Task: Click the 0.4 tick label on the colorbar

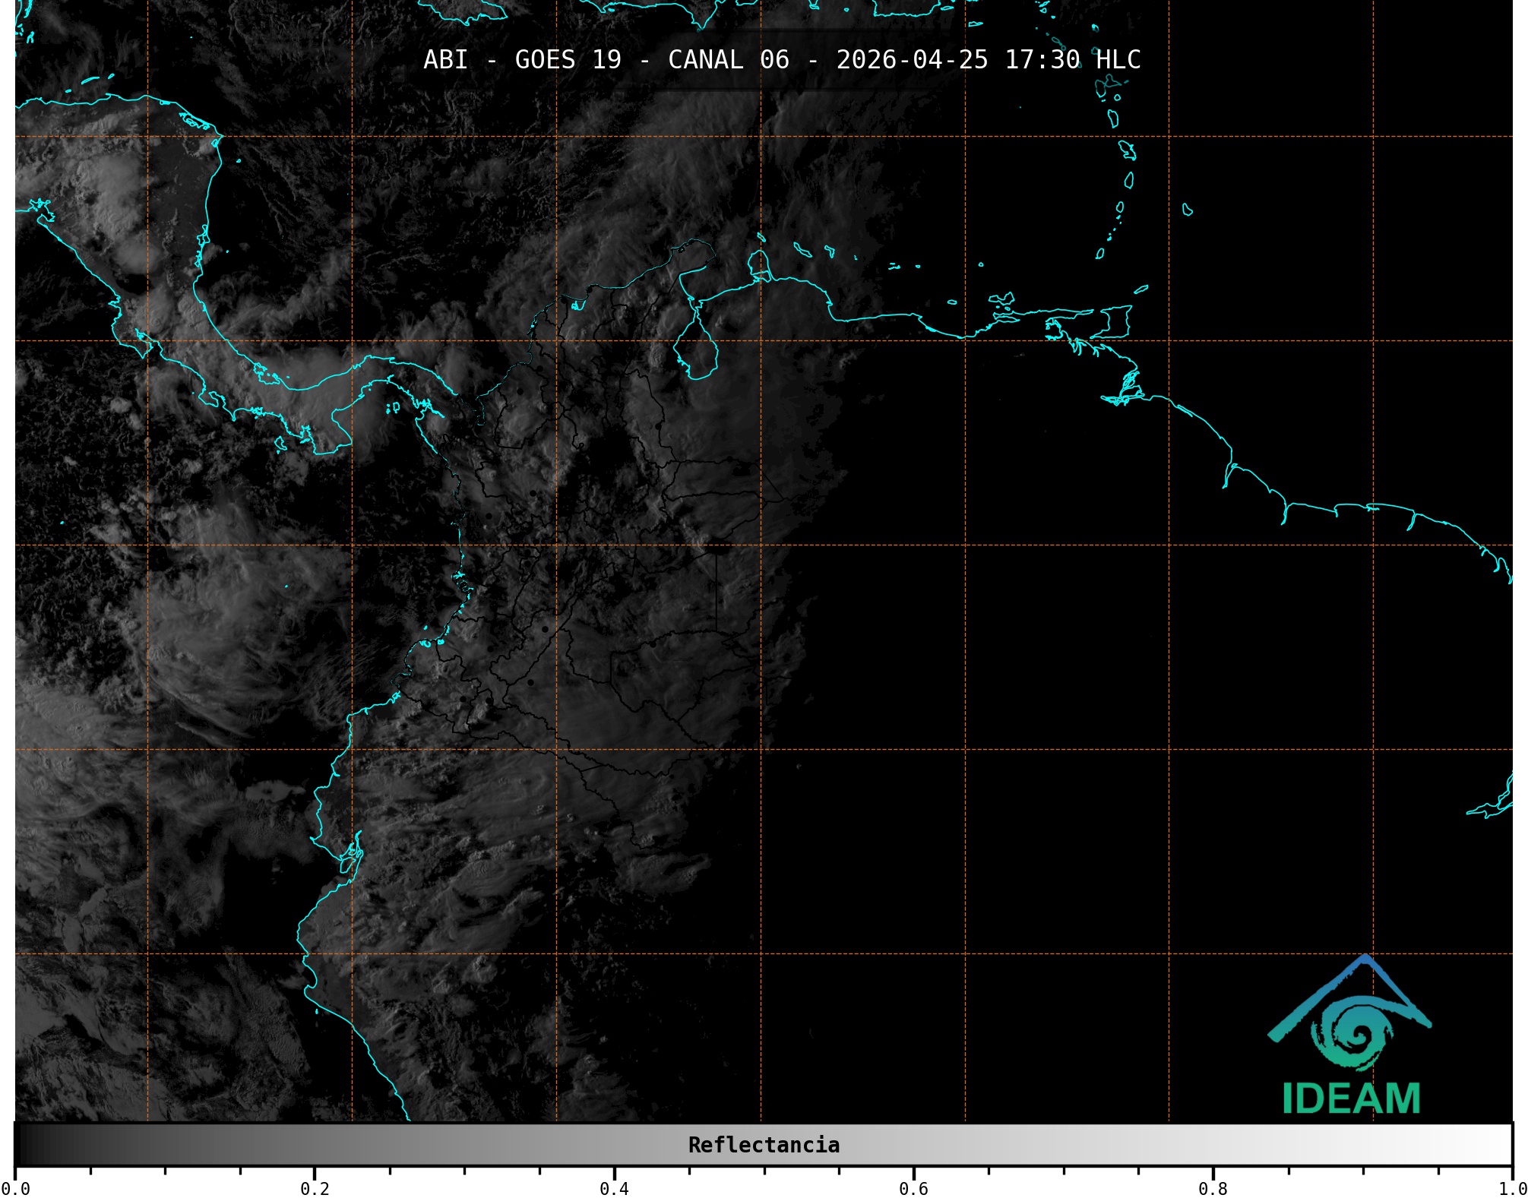Action: coord(614,1188)
